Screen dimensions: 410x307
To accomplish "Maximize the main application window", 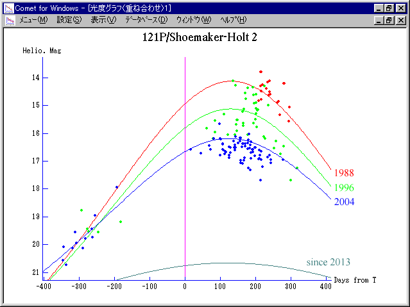I will (389, 7).
